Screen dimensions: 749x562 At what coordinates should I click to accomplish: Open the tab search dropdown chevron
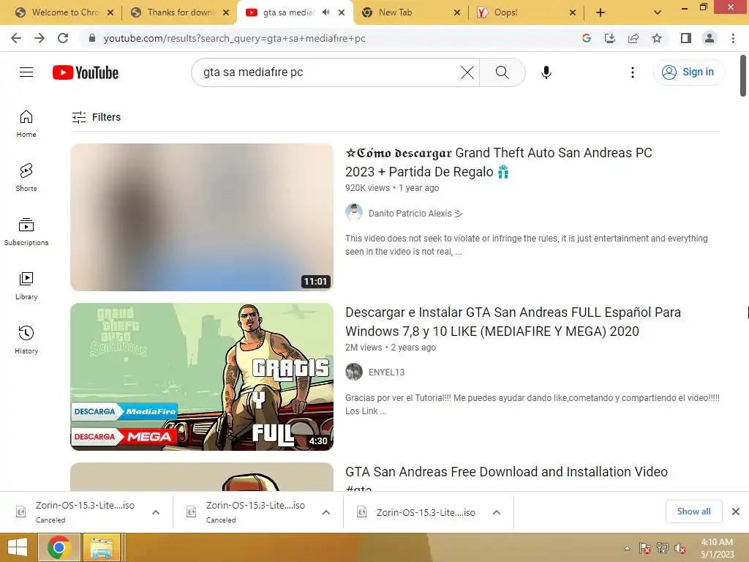coord(658,12)
